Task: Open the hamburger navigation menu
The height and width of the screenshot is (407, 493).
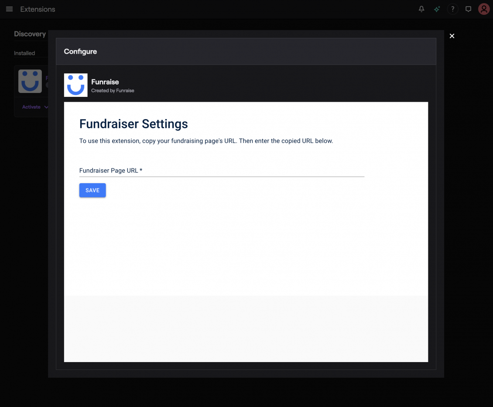Action: 9,9
